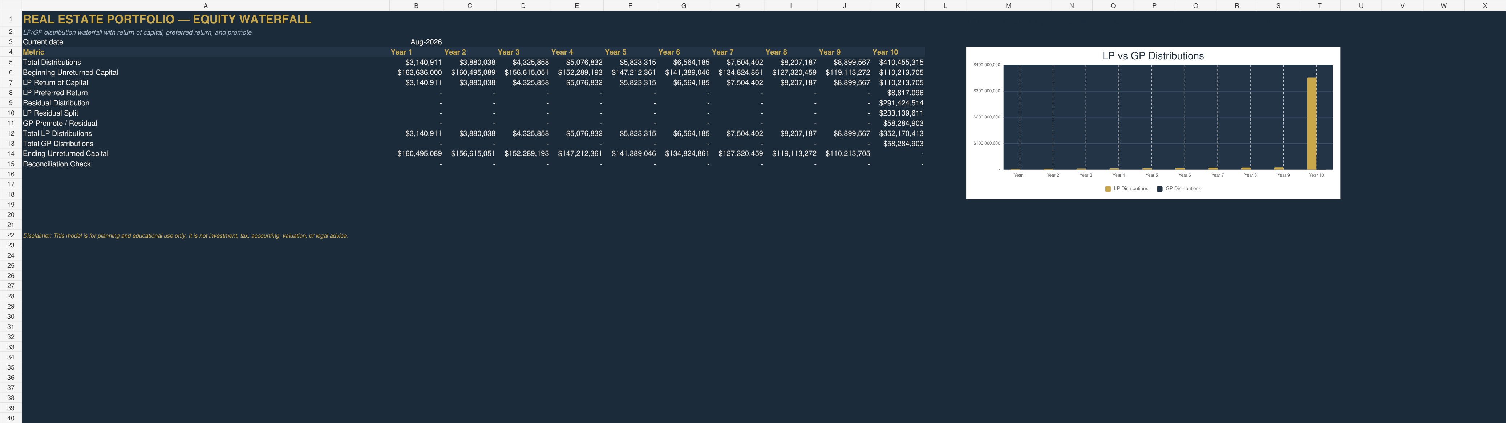Select row 5 header
The width and height of the screenshot is (1506, 423).
11,62
